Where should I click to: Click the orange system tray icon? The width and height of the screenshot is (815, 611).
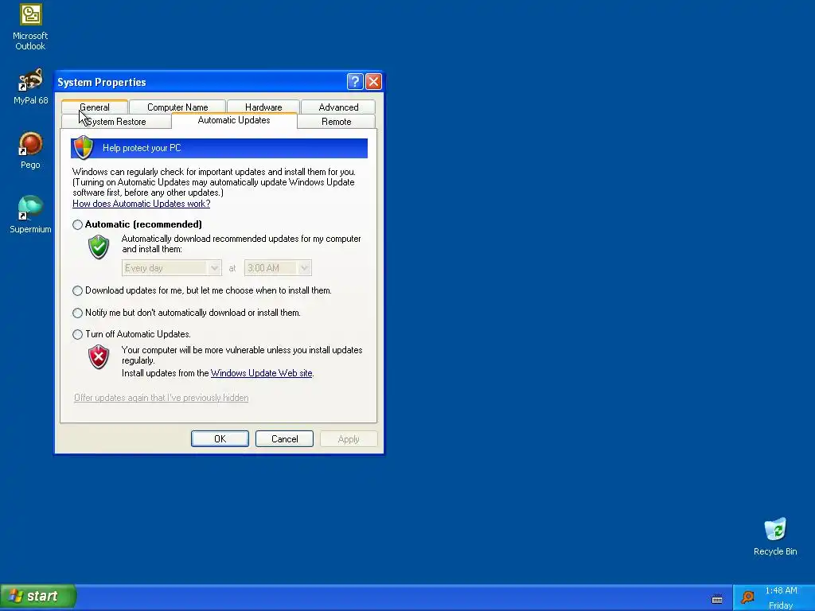pyautogui.click(x=747, y=597)
